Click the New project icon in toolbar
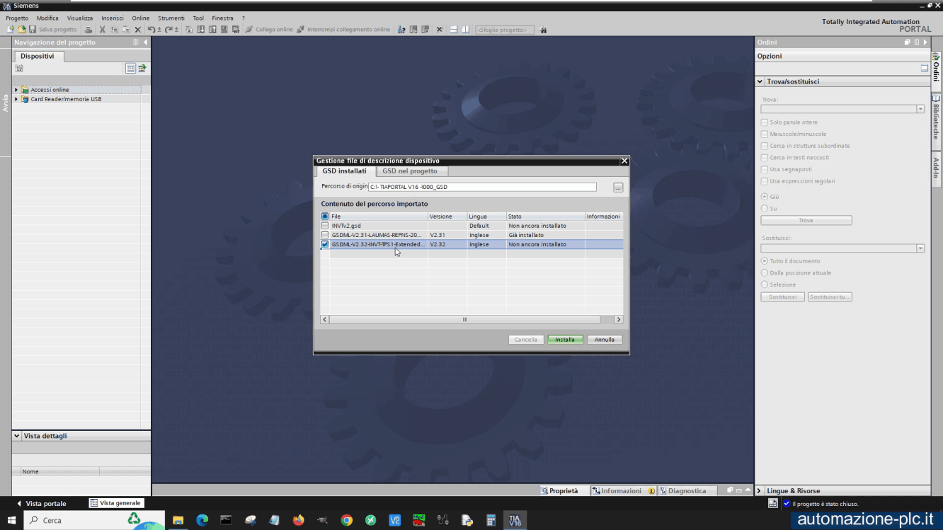The height and width of the screenshot is (530, 943). tap(10, 30)
